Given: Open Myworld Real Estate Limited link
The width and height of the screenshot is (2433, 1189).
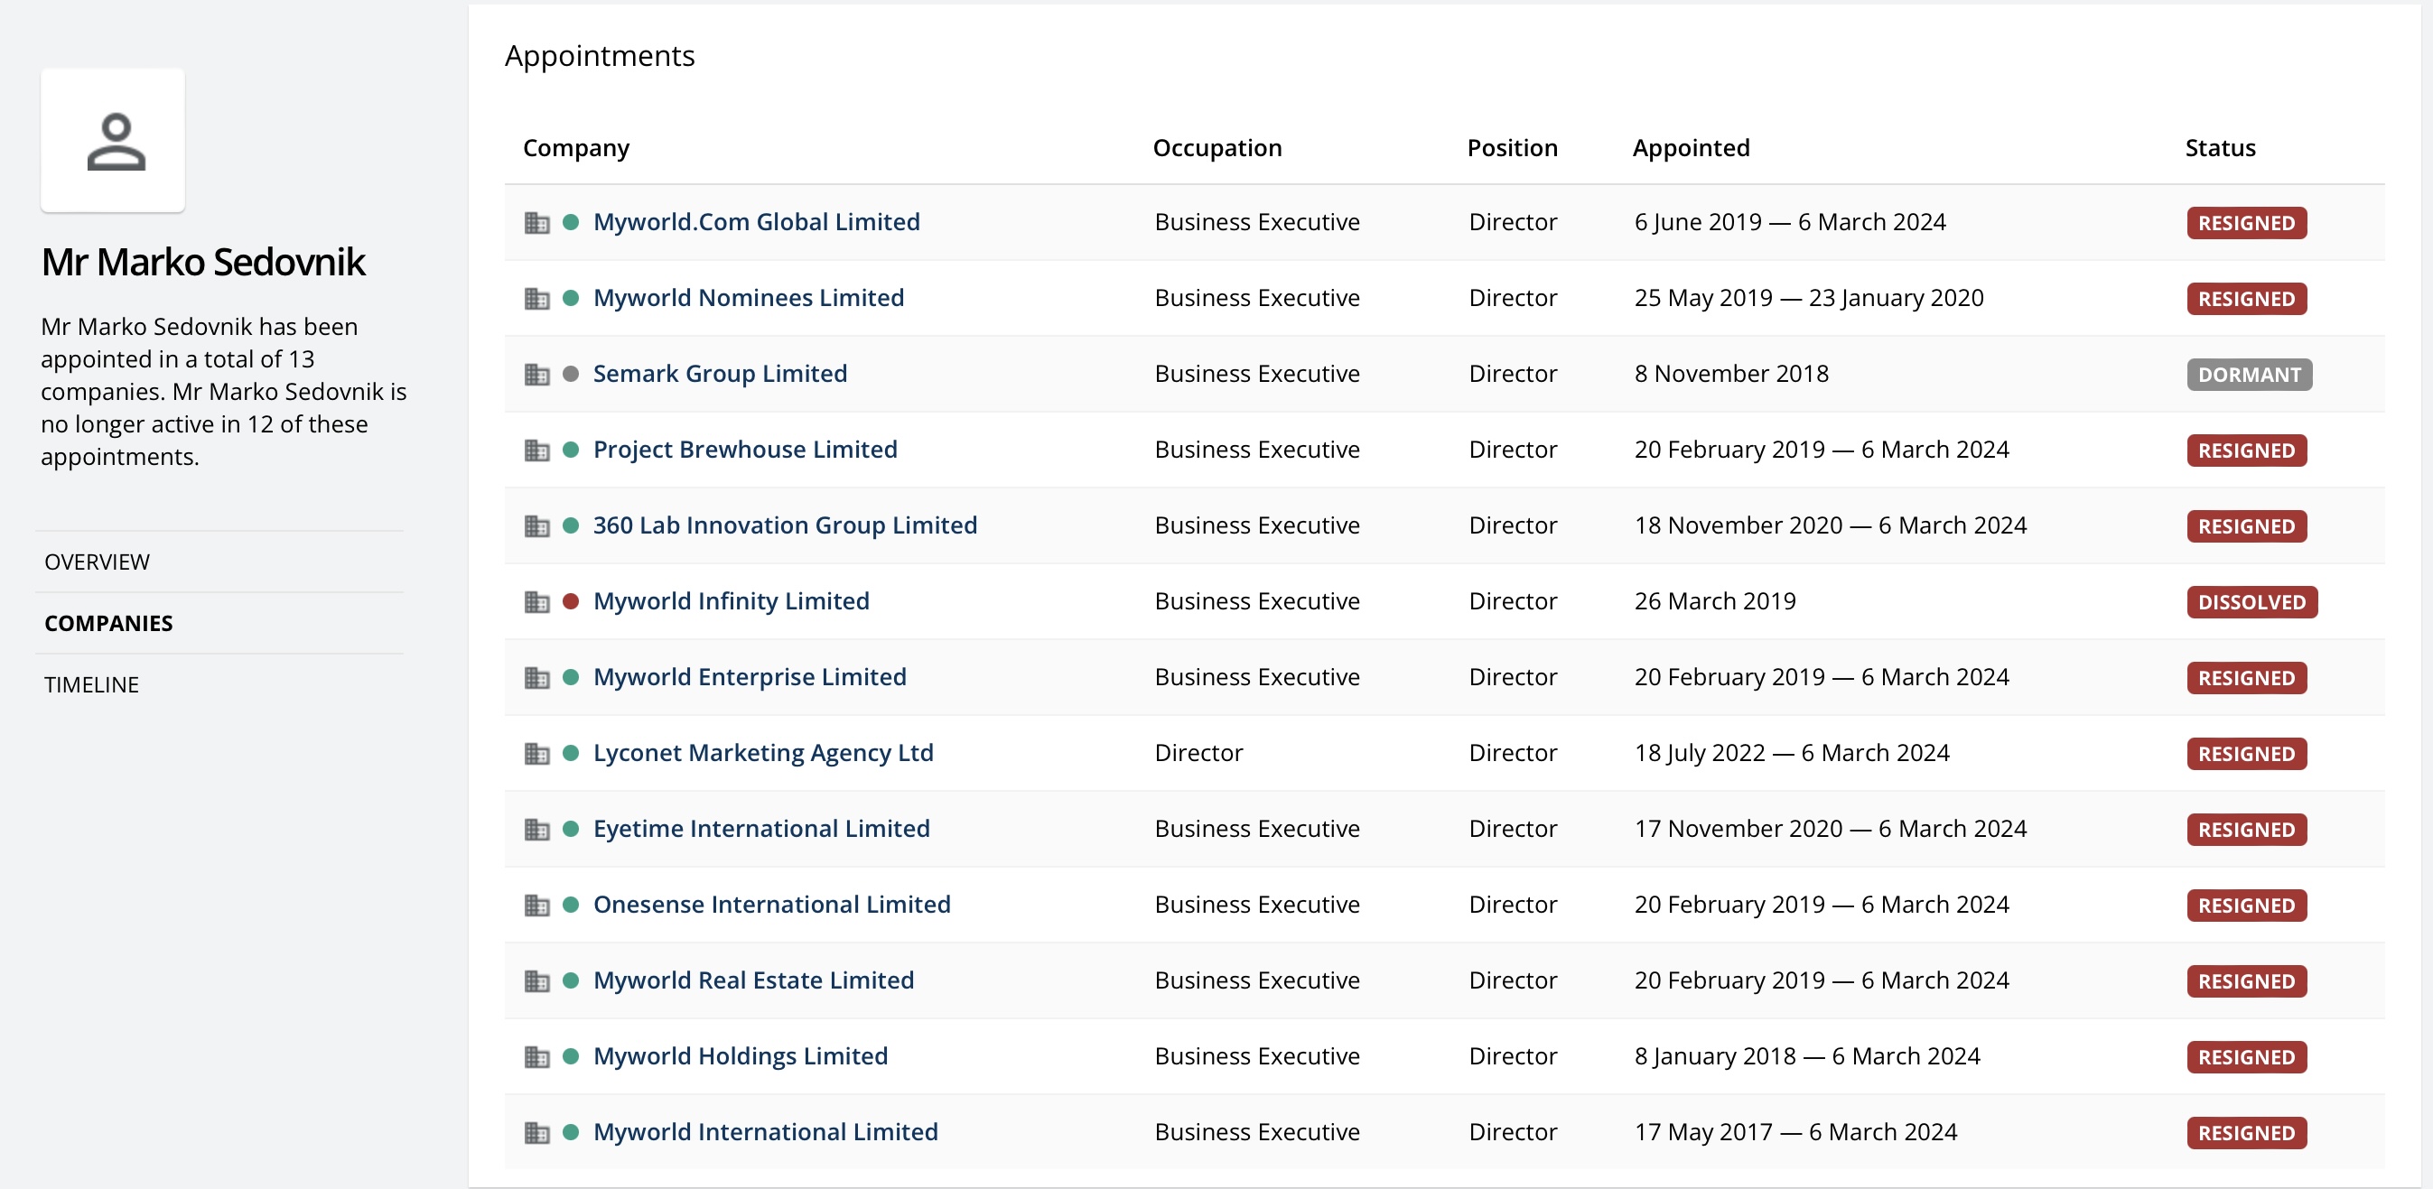Looking at the screenshot, I should coord(754,980).
